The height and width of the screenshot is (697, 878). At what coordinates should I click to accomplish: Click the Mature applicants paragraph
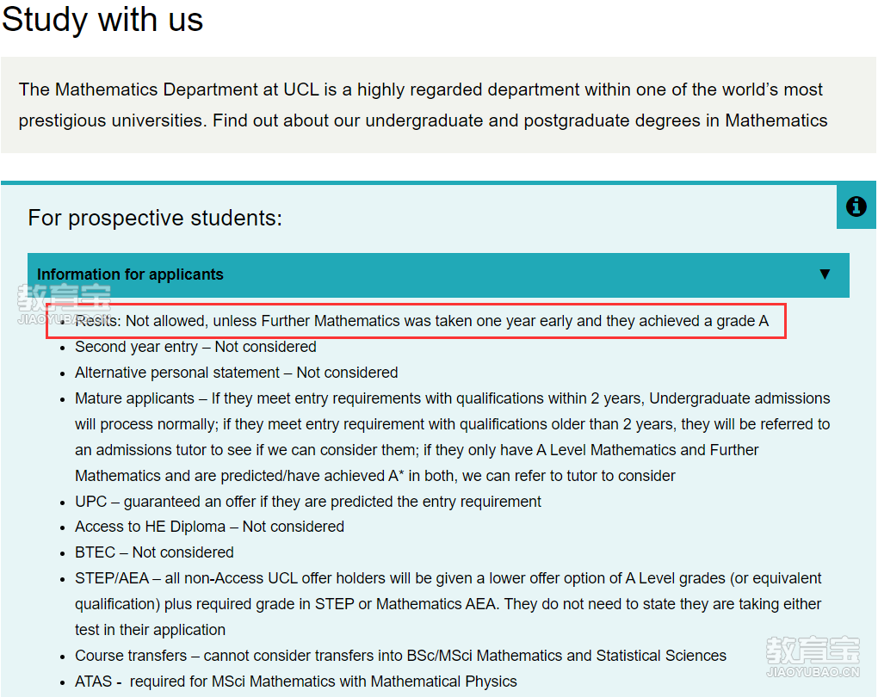(453, 436)
